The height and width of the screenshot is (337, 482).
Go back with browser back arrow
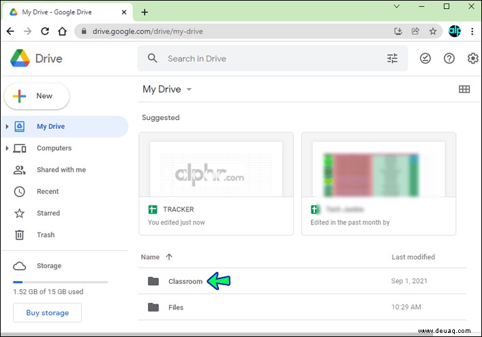coord(10,31)
